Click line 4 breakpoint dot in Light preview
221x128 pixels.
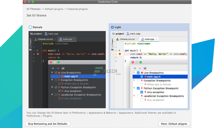pos(120,54)
